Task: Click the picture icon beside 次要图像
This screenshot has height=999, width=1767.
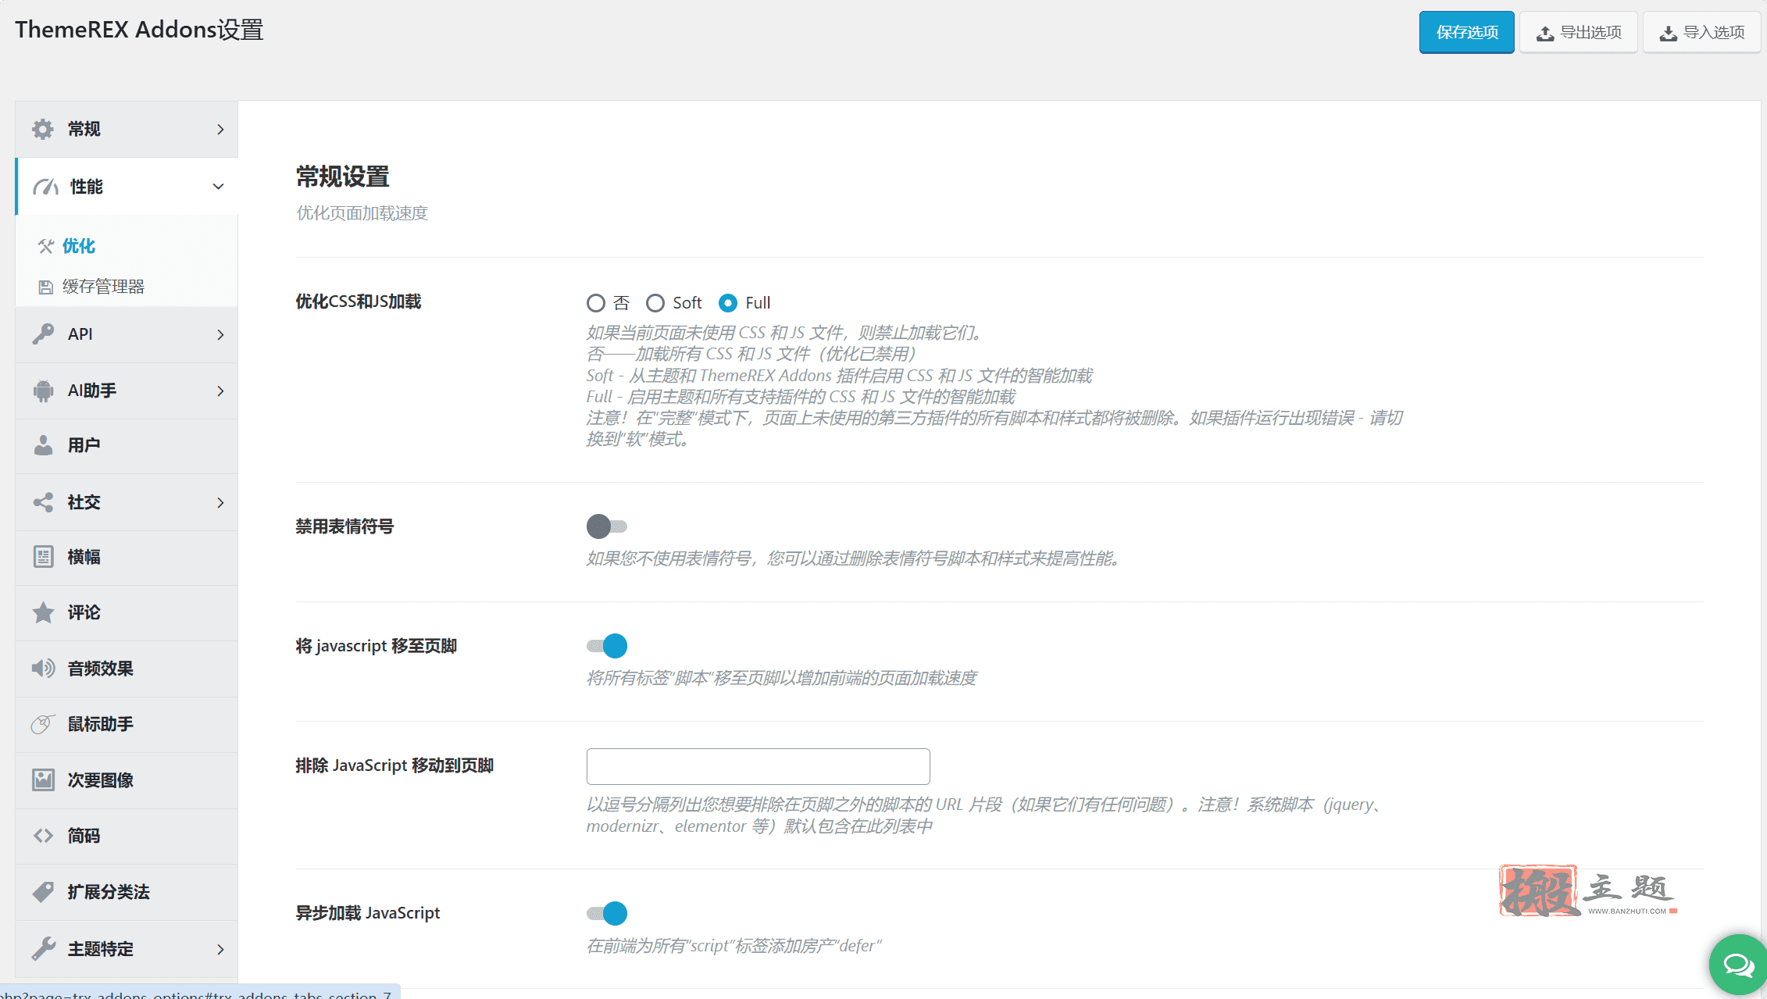Action: point(43,780)
